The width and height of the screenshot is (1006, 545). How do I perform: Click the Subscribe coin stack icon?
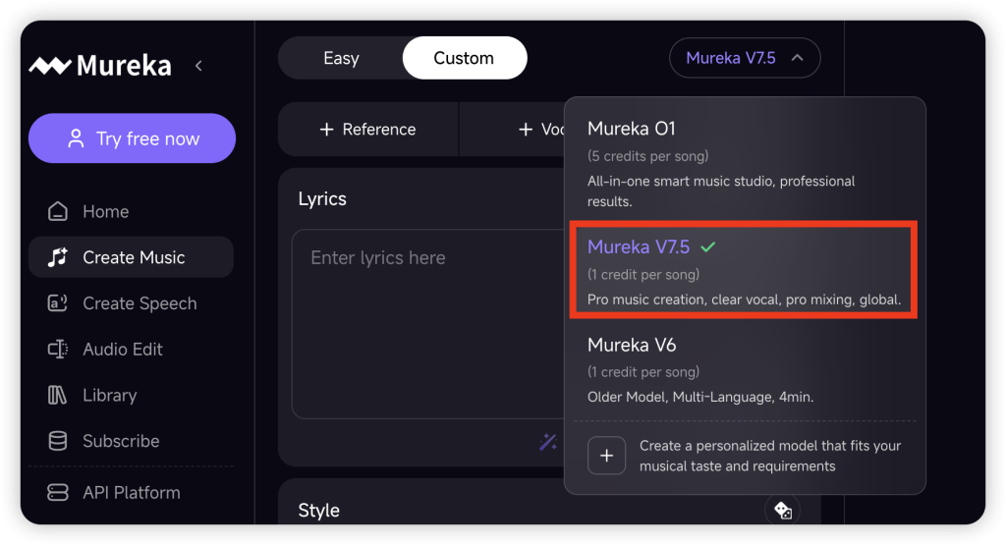pyautogui.click(x=58, y=441)
